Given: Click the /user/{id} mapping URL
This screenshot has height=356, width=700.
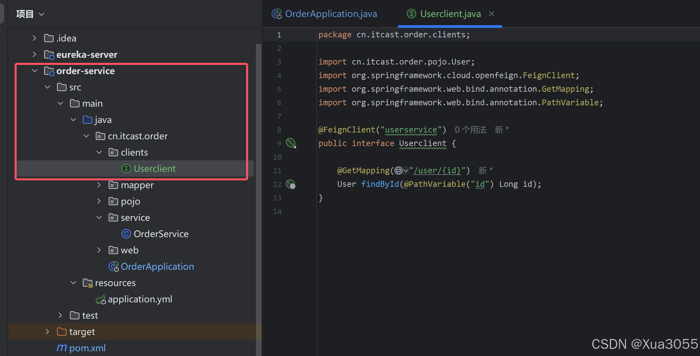Looking at the screenshot, I should 437,171.
